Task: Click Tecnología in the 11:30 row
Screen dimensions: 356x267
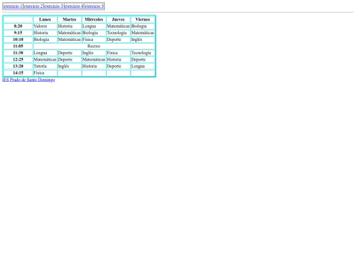Action: point(142,53)
